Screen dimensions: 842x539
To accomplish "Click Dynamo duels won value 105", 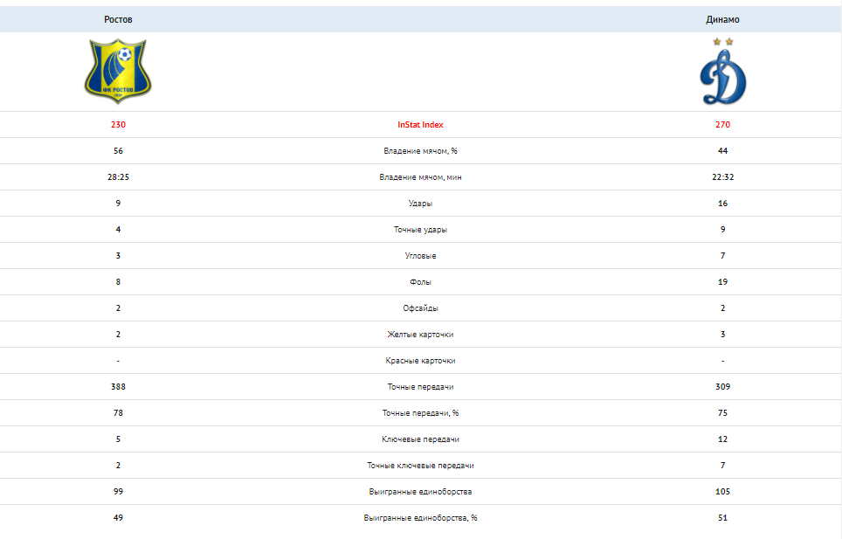I will pos(723,493).
